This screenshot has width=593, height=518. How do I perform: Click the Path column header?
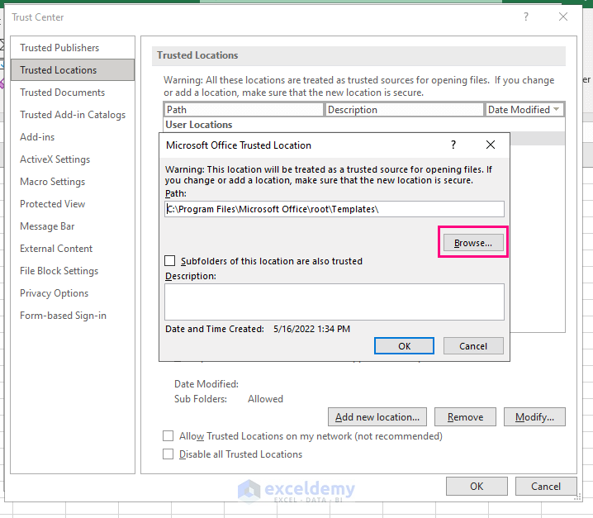pyautogui.click(x=244, y=110)
